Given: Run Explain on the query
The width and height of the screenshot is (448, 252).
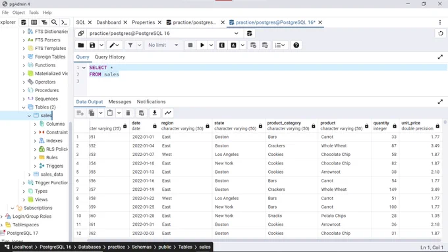Looking at the screenshot, I should (222, 45).
